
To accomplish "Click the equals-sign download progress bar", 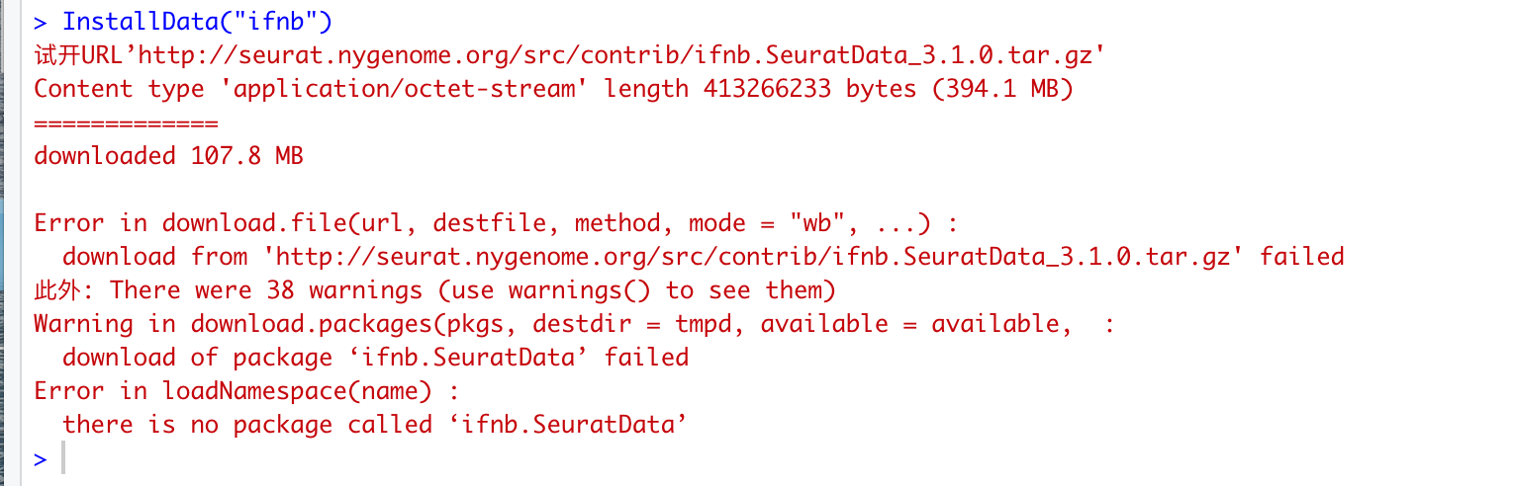I will [126, 122].
